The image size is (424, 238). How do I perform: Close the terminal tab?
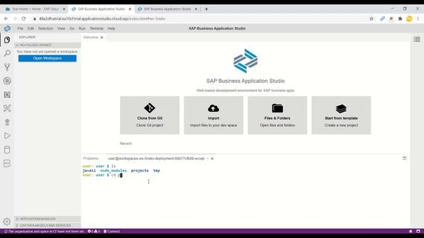pos(212,159)
